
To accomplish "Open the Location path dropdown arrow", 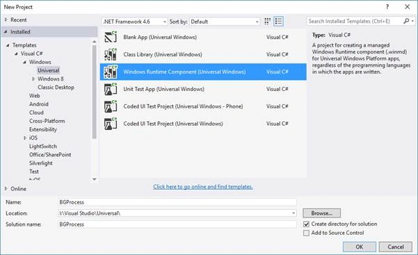I will (294, 213).
